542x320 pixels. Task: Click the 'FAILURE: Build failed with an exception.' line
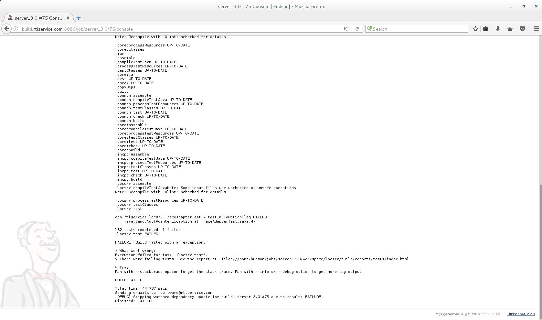tap(160, 242)
